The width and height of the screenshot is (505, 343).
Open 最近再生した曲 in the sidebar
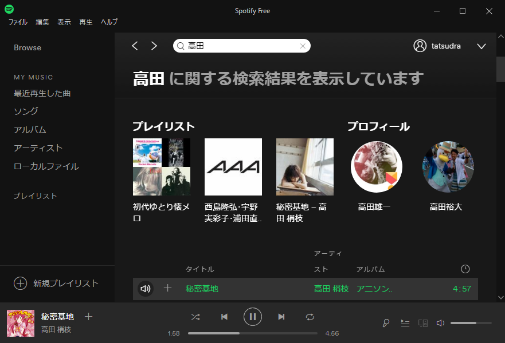42,93
